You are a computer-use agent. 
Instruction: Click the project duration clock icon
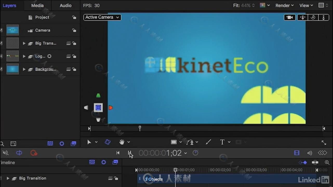click(195, 153)
